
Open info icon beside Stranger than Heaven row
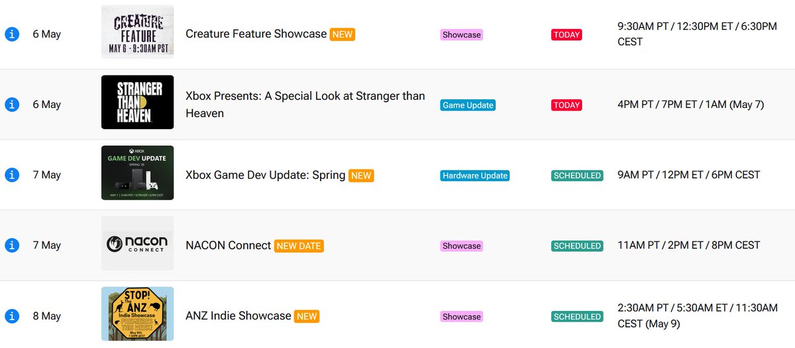11,105
